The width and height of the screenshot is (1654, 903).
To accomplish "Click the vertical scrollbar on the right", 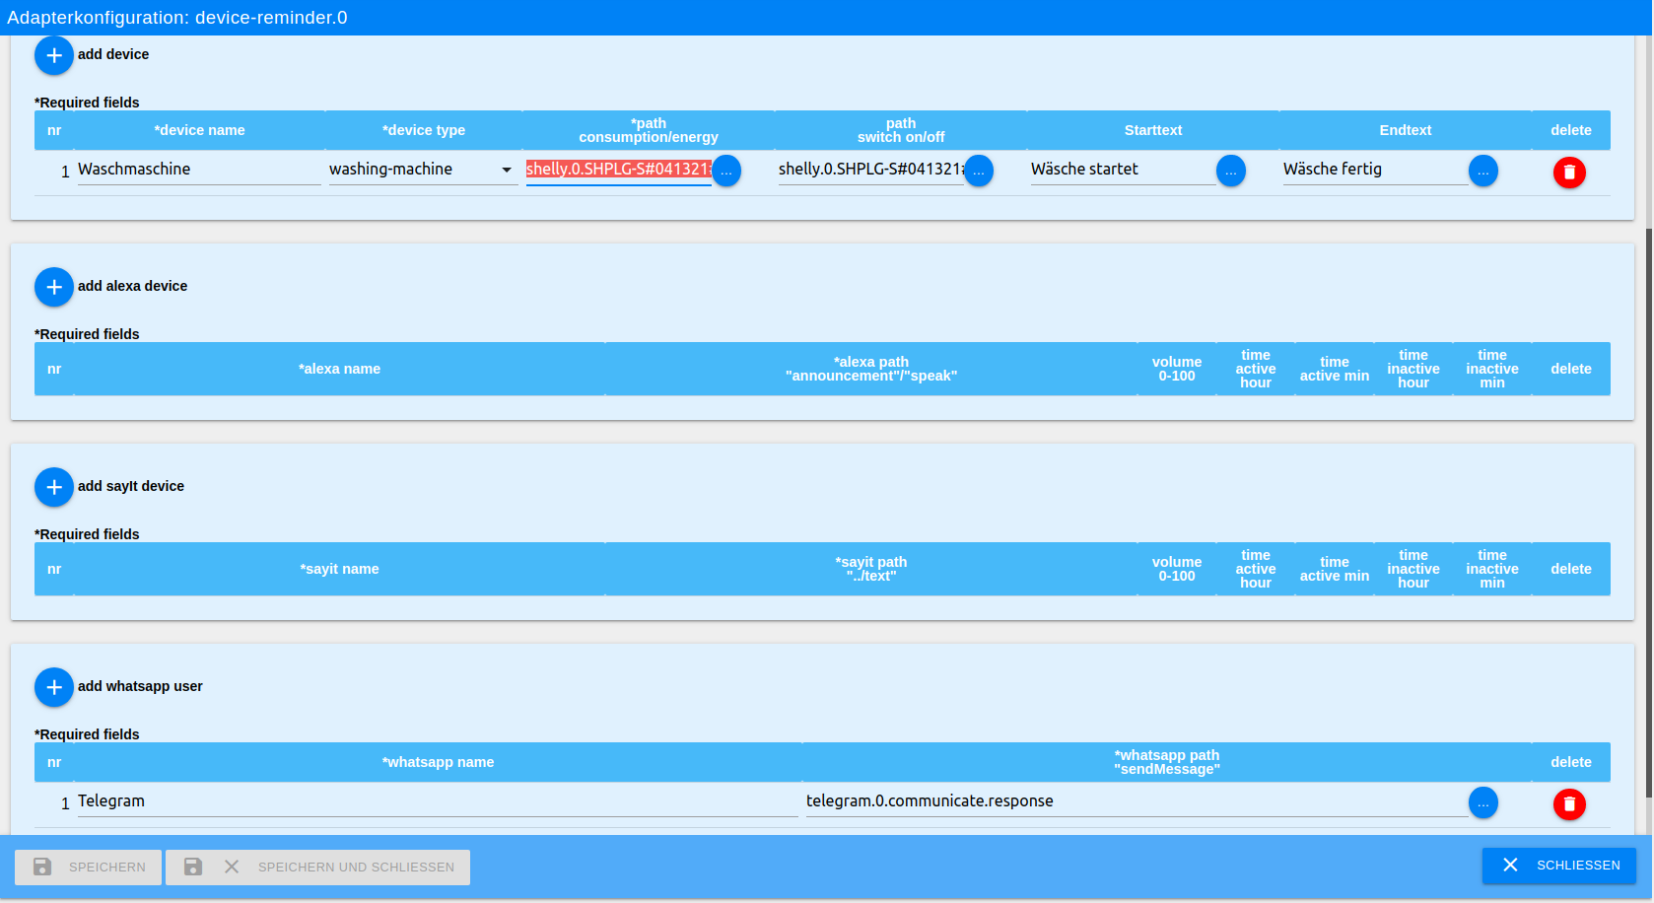I will coord(1648,513).
